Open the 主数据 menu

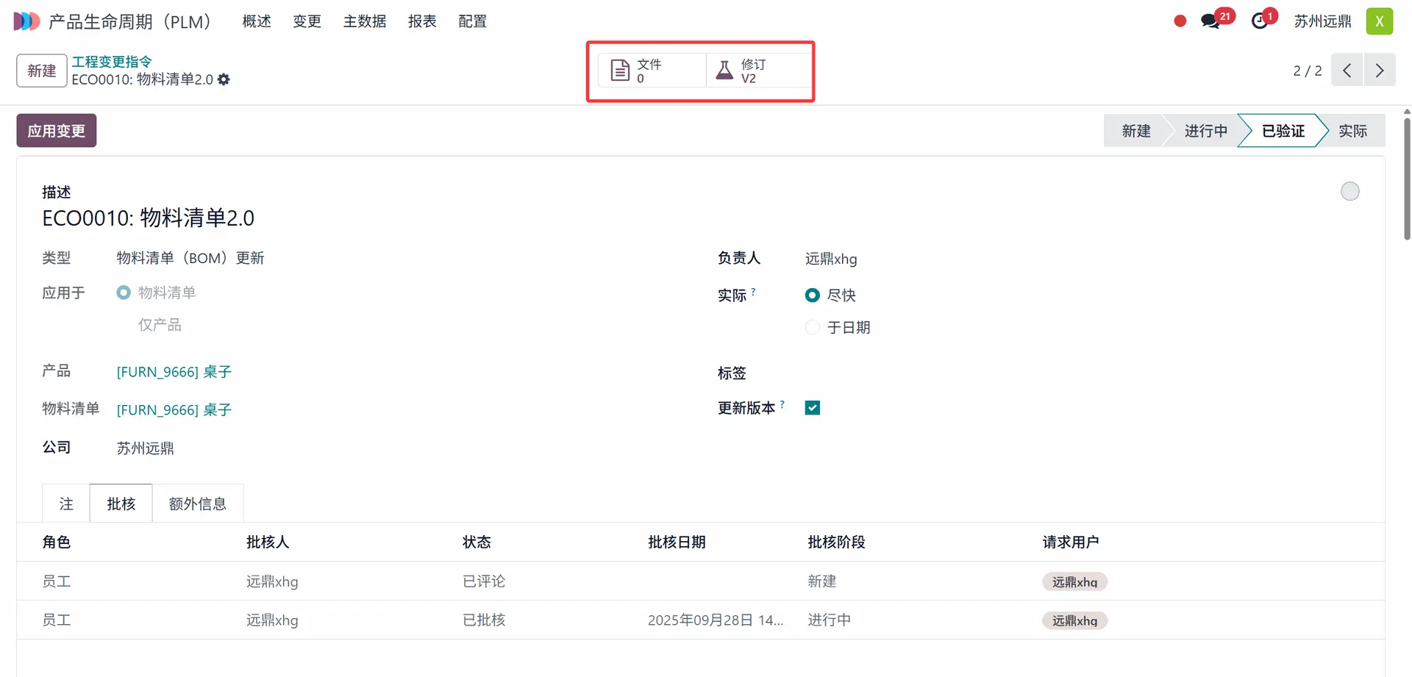pos(365,21)
